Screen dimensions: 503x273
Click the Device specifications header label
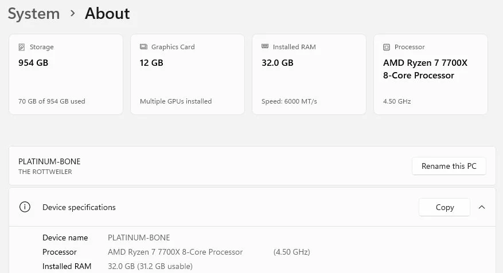[x=79, y=207]
